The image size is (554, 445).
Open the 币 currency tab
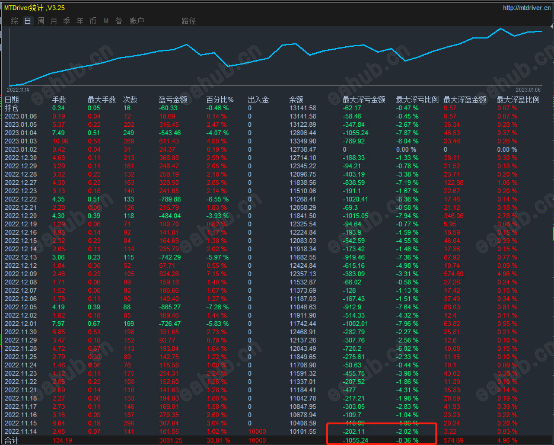coord(93,21)
